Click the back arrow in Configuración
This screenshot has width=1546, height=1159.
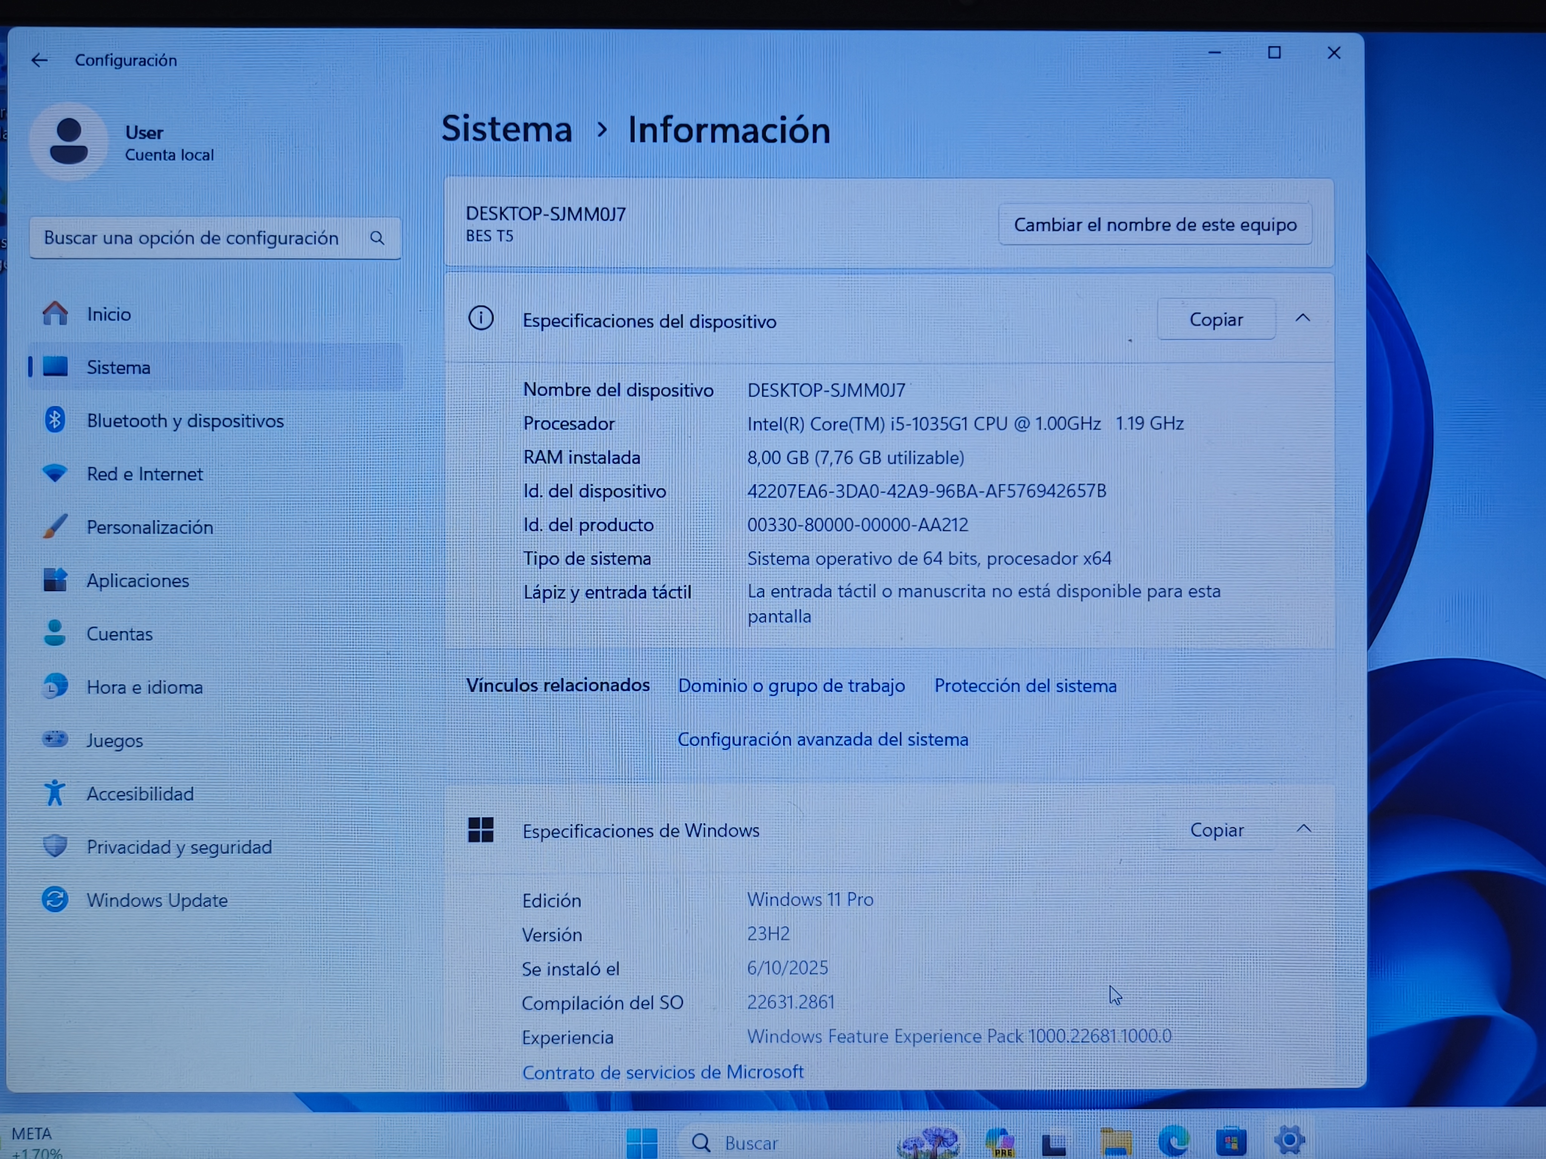tap(39, 60)
